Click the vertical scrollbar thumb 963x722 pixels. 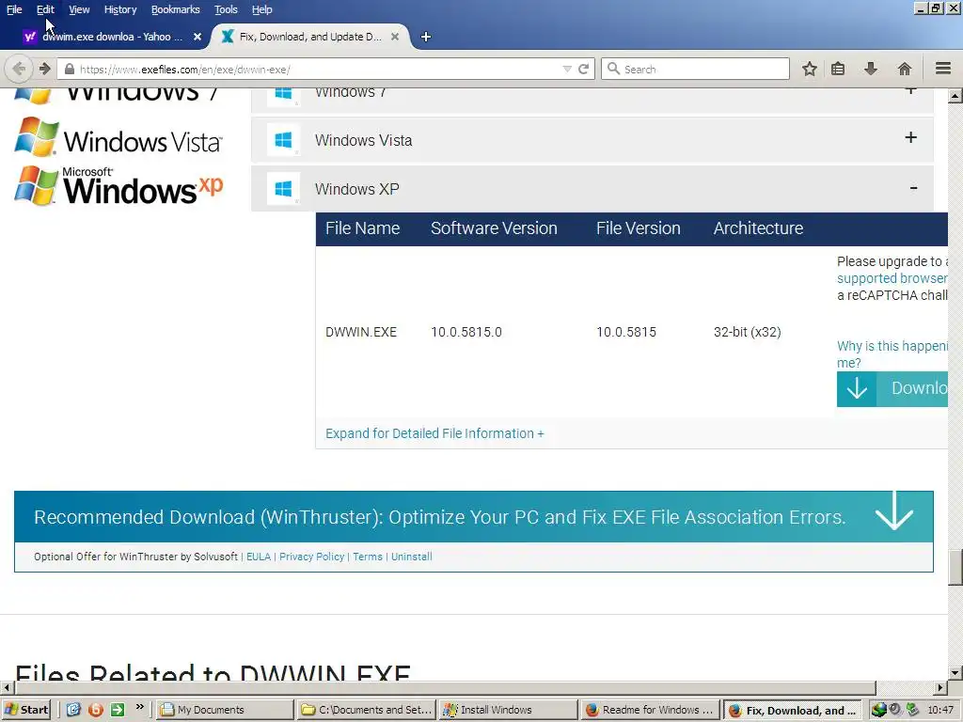955,568
